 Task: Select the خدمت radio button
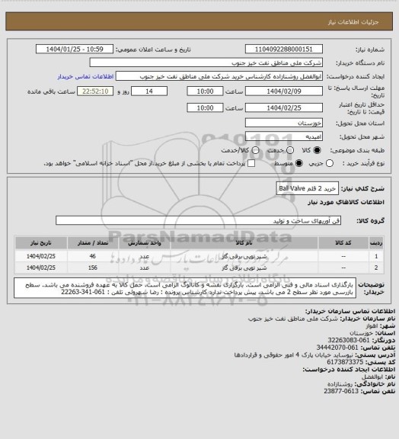(x=290, y=150)
